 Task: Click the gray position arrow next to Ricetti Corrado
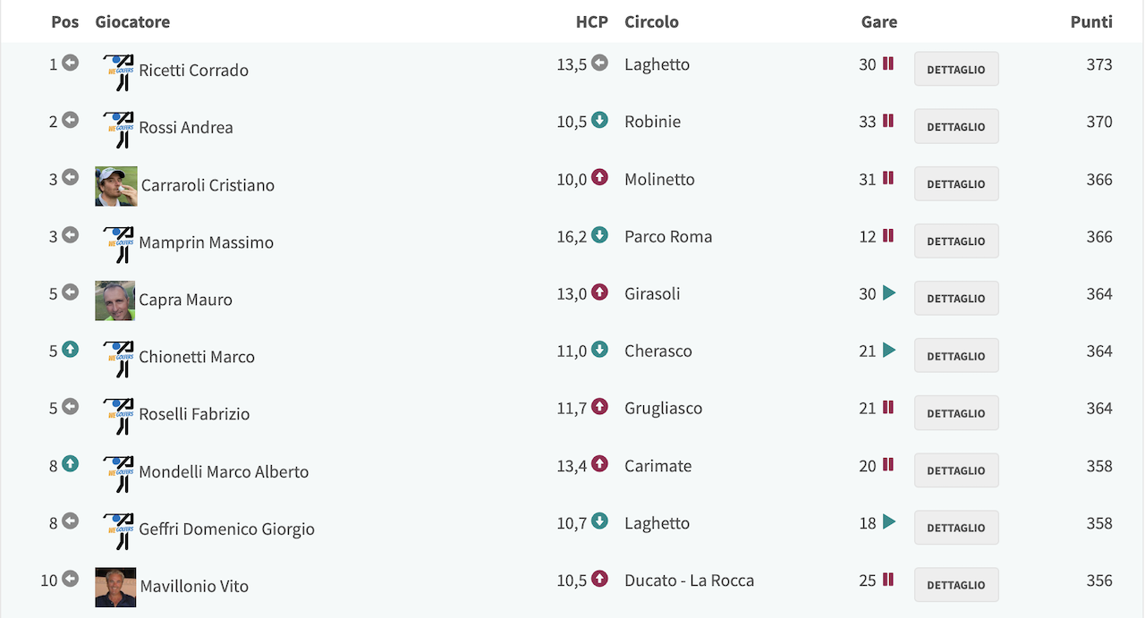(70, 63)
